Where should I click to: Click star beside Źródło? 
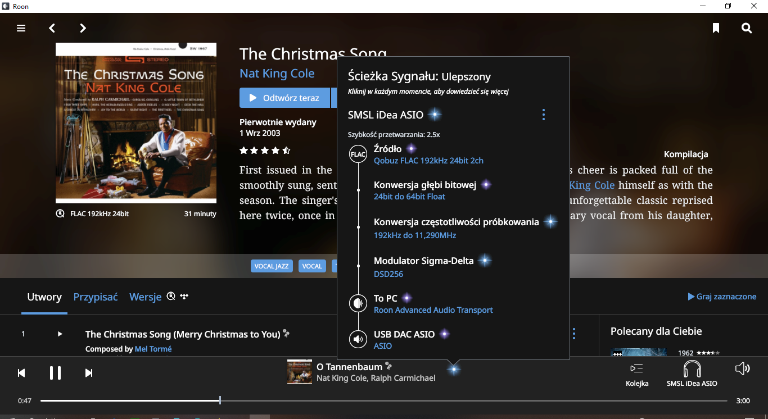(411, 149)
